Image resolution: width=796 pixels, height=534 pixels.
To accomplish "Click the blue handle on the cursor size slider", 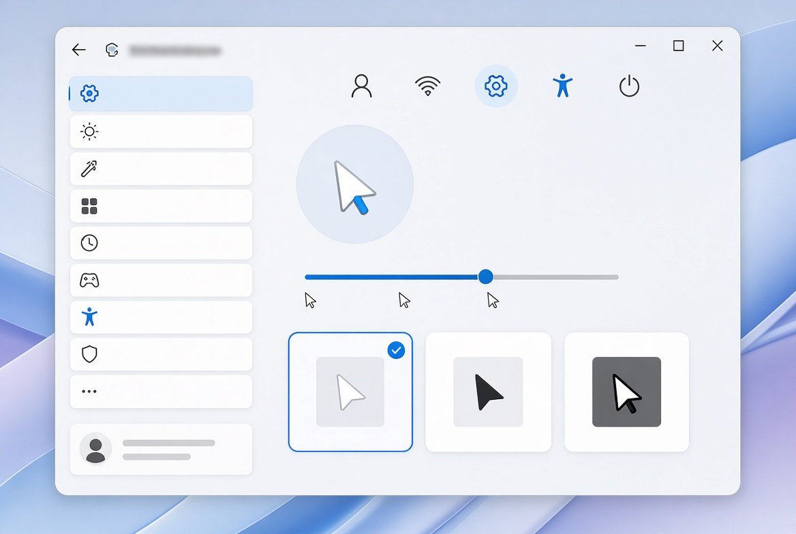I will tap(485, 277).
